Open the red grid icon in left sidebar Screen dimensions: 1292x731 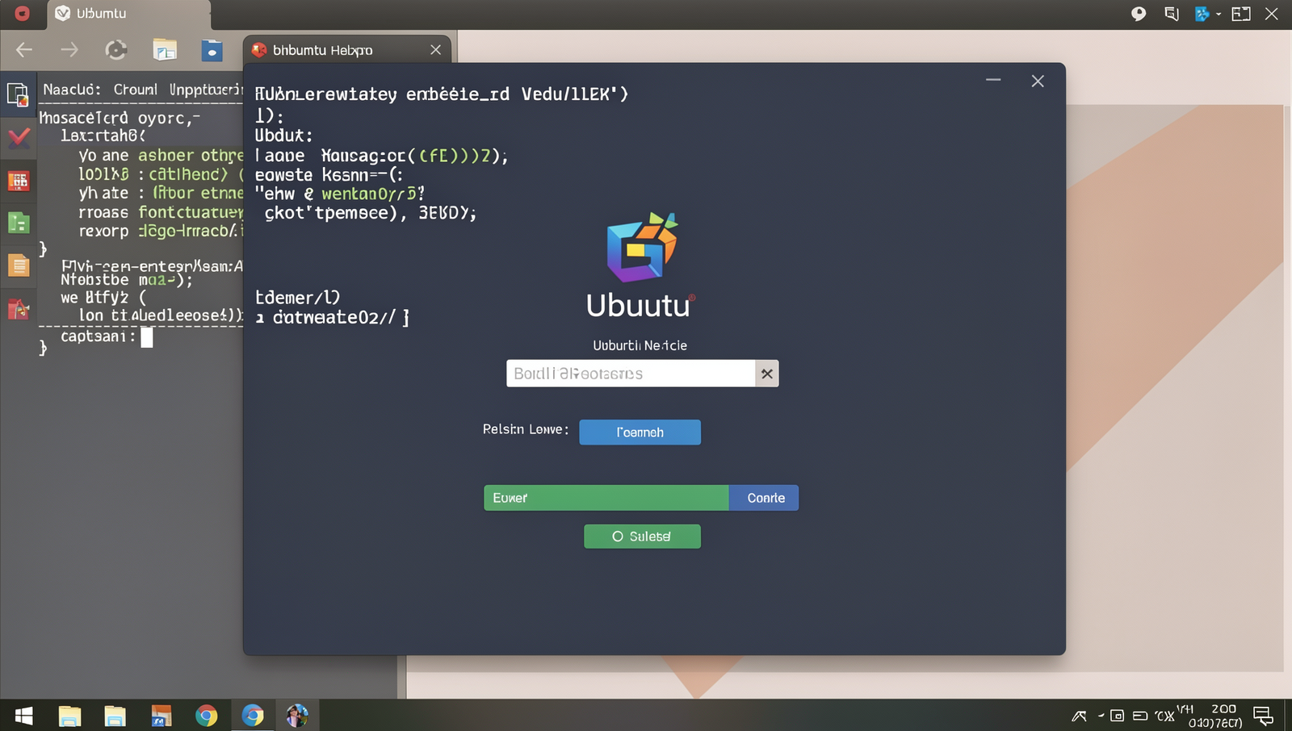pyautogui.click(x=19, y=181)
